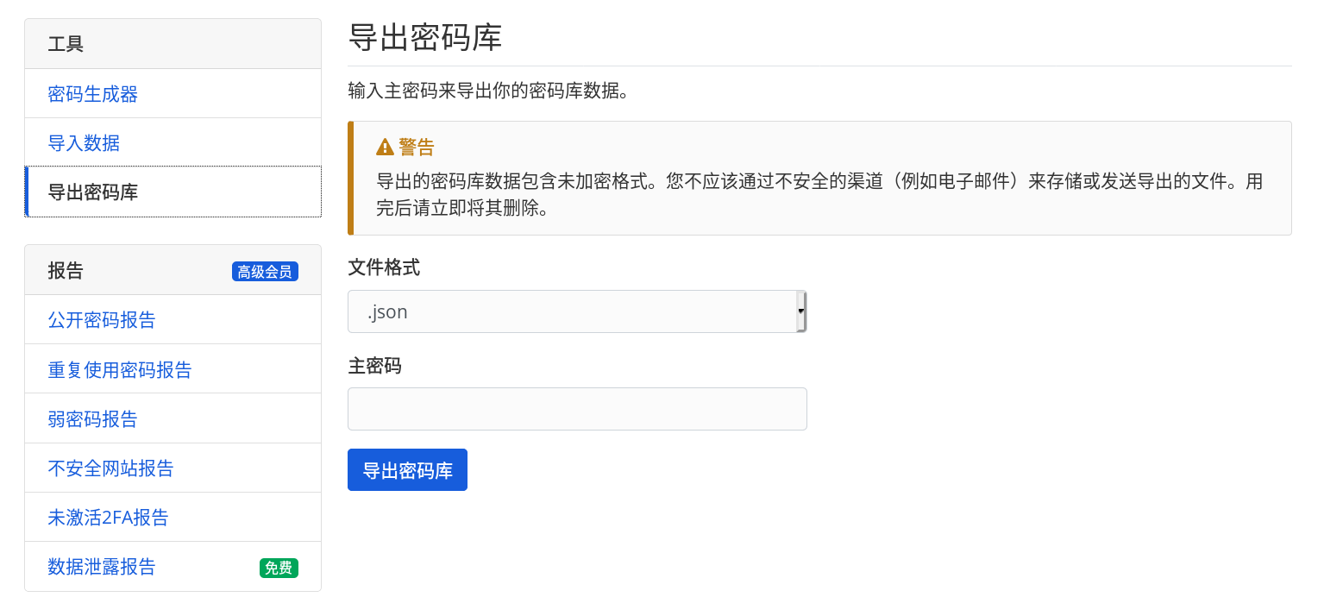1324x616 pixels.
Task: View the 弱密码报告 report
Action: pyautogui.click(x=93, y=419)
